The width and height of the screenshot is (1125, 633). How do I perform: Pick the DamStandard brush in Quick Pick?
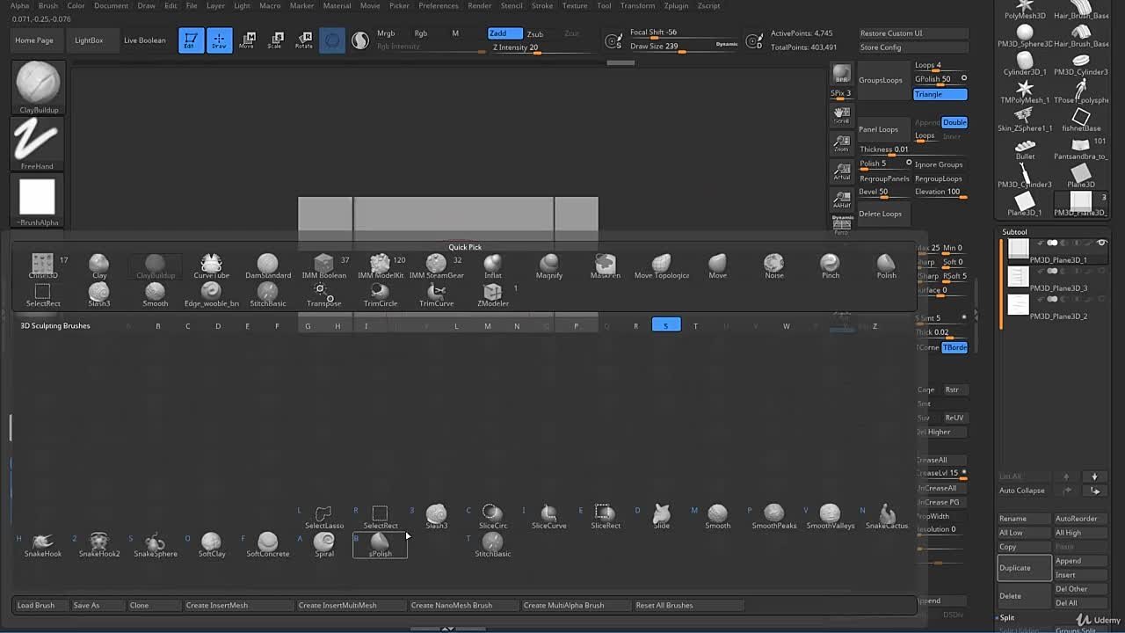[268, 265]
